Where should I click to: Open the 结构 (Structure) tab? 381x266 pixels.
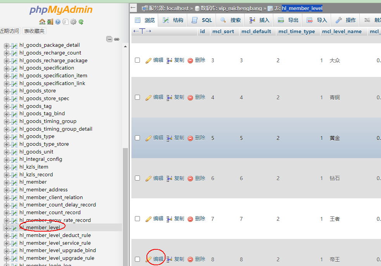(173, 20)
